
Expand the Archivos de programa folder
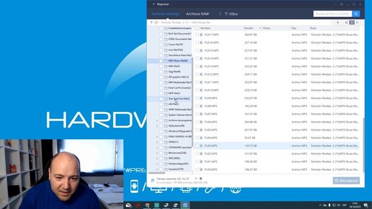click(x=157, y=121)
